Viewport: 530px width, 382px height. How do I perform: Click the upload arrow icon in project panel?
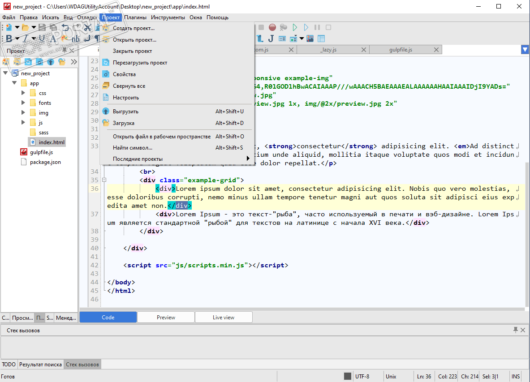coord(51,62)
